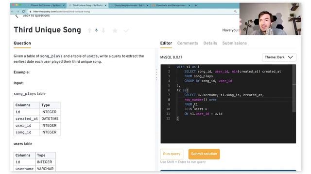Screen dimensions: 311x174
Task: Click the 'FROM song_plays' code line
Action: [x=199, y=76]
